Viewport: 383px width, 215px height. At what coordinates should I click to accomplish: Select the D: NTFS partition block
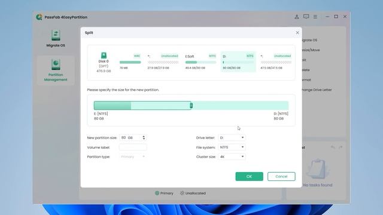tap(238, 62)
